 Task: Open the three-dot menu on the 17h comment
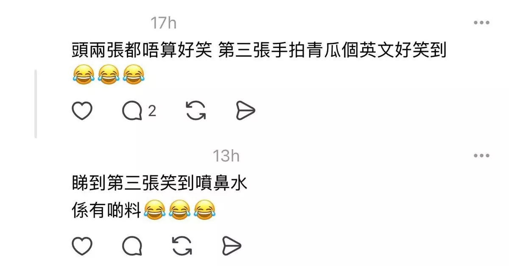coord(482,23)
